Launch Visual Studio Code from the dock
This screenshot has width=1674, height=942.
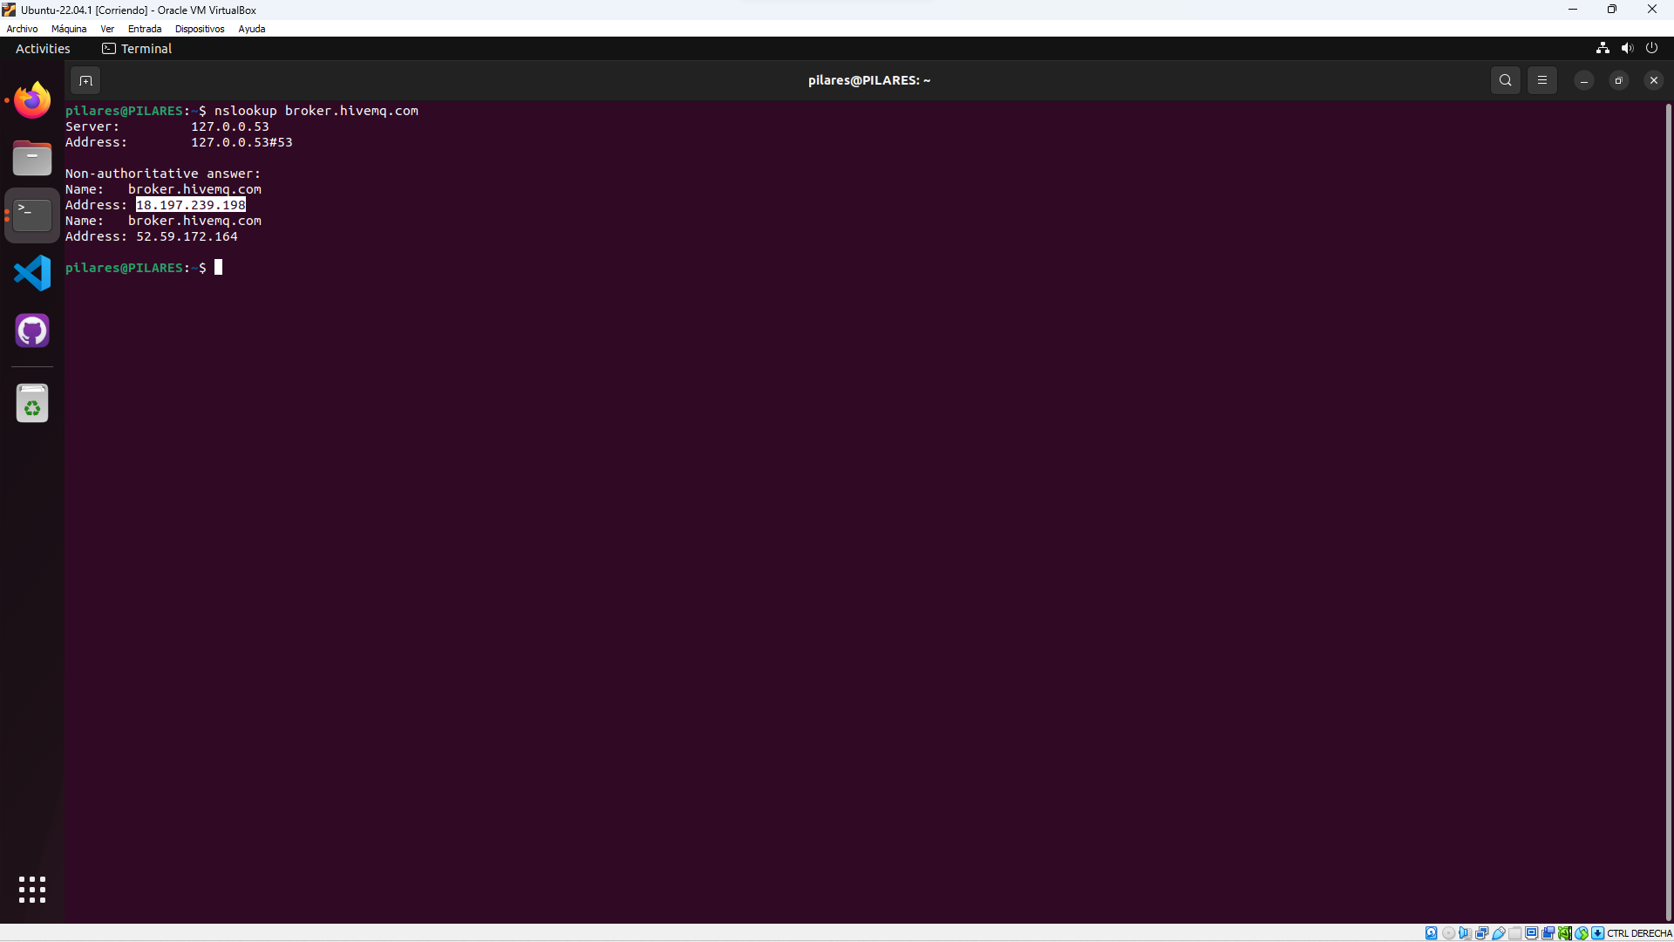[31, 273]
